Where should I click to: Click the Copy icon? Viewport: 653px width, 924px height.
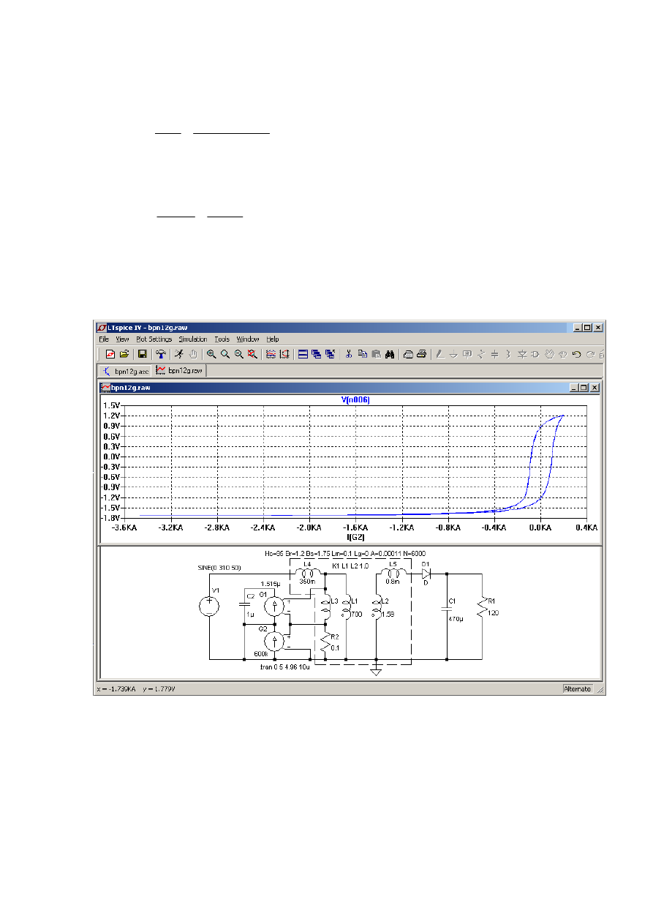362,354
